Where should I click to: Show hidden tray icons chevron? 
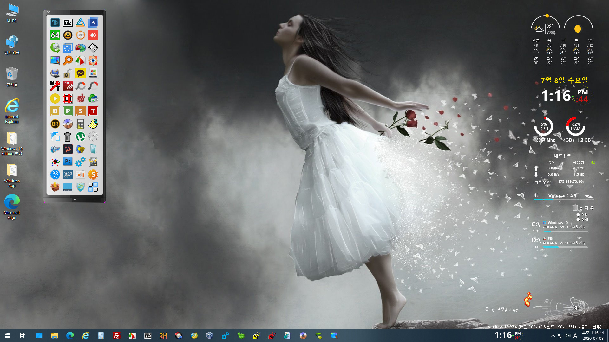(x=553, y=336)
